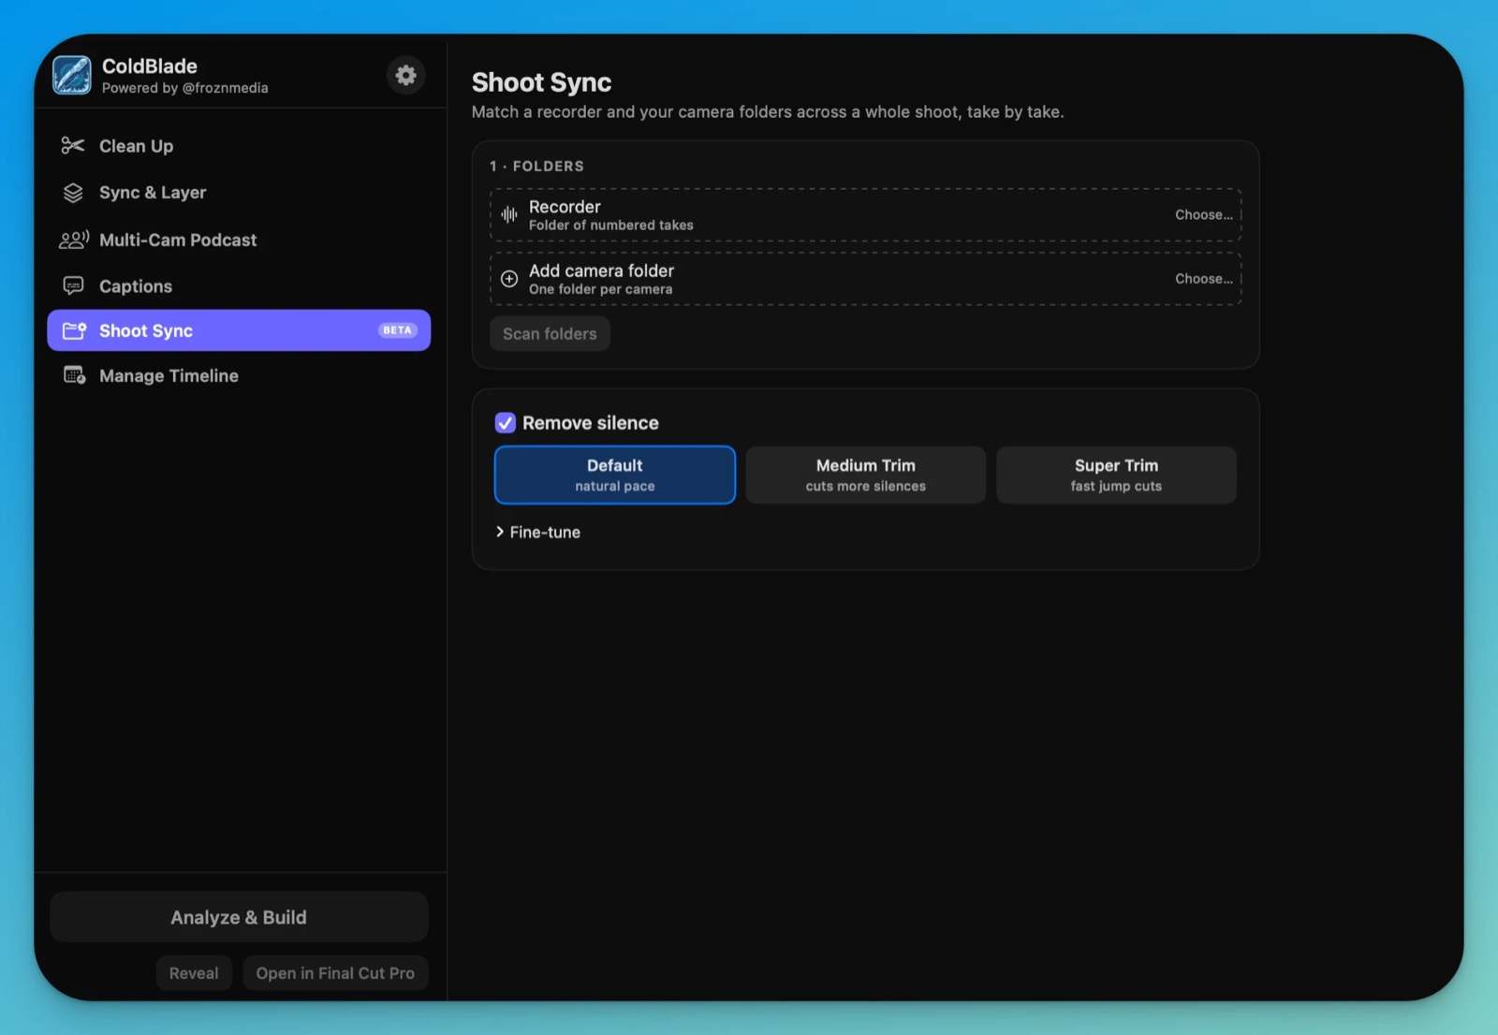Click the Scan folders button

[x=550, y=334]
